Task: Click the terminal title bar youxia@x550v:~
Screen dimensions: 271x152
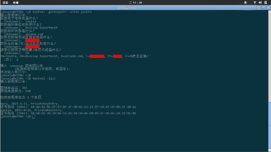Action: pyautogui.click(x=128, y=8)
